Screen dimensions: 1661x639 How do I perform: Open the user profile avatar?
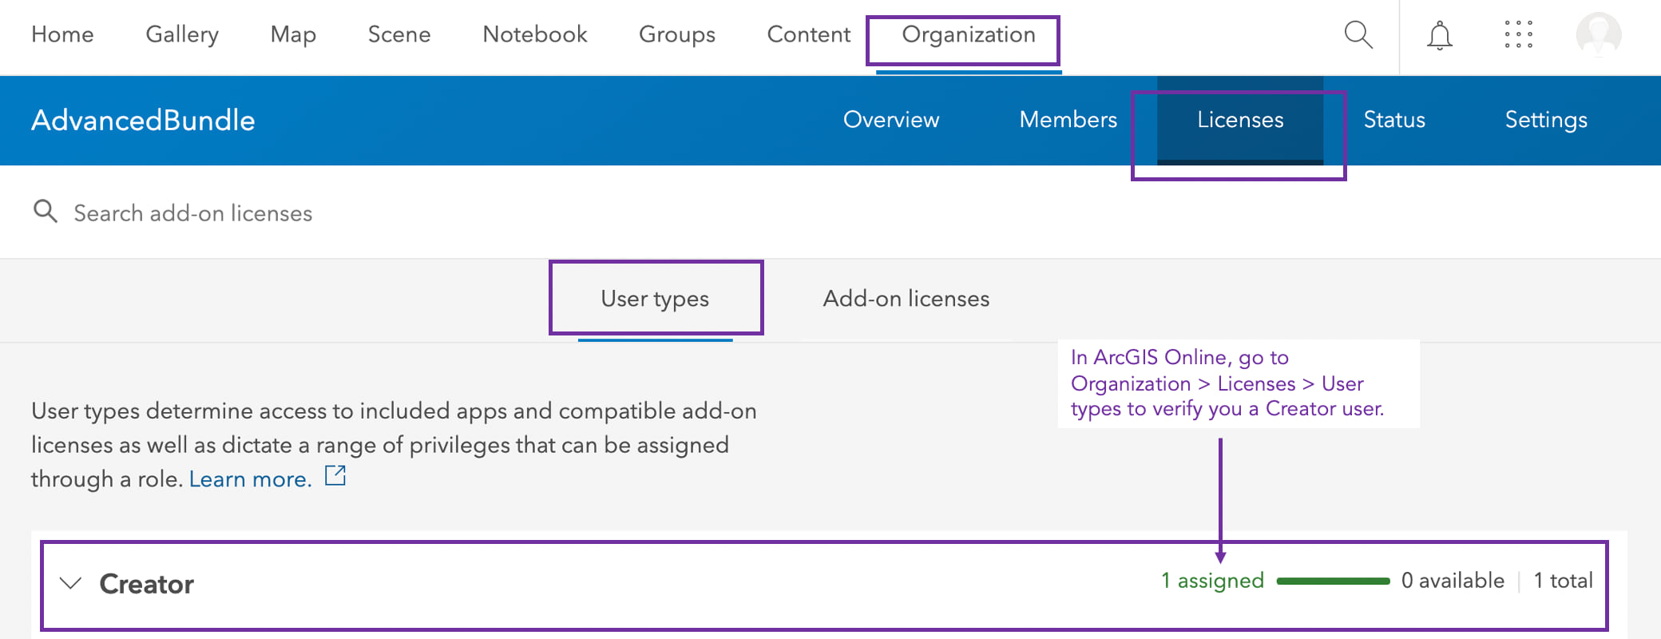pyautogui.click(x=1598, y=35)
